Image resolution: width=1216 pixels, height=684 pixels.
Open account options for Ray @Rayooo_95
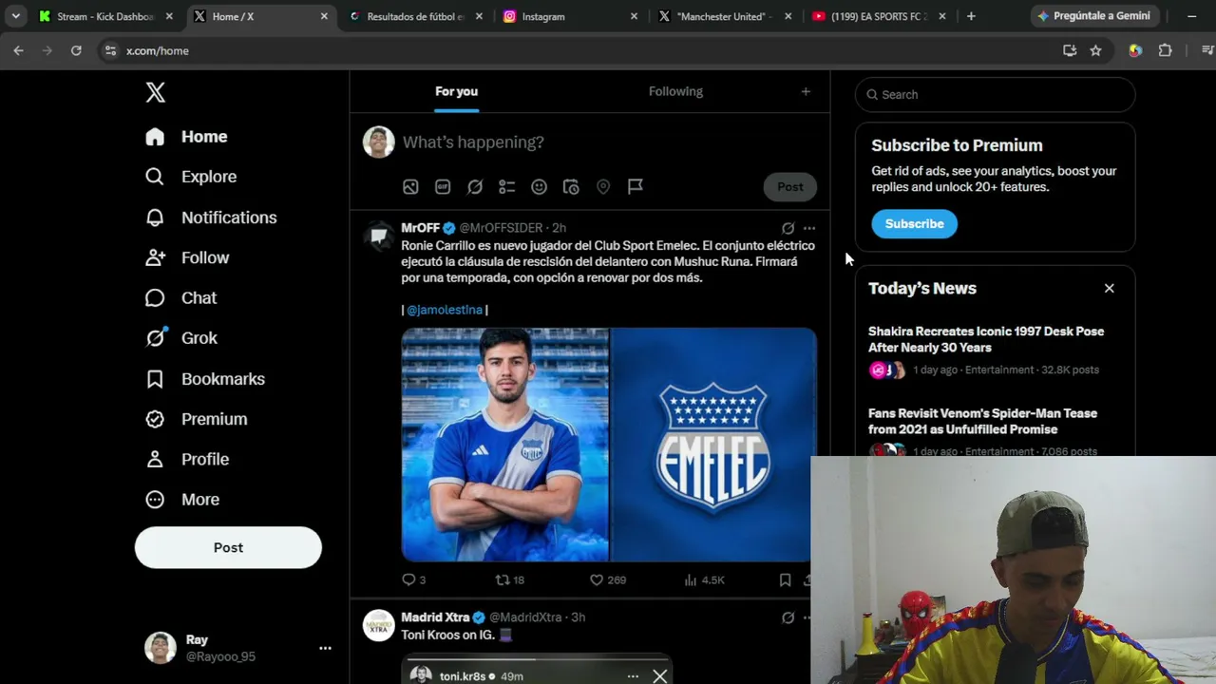point(325,648)
